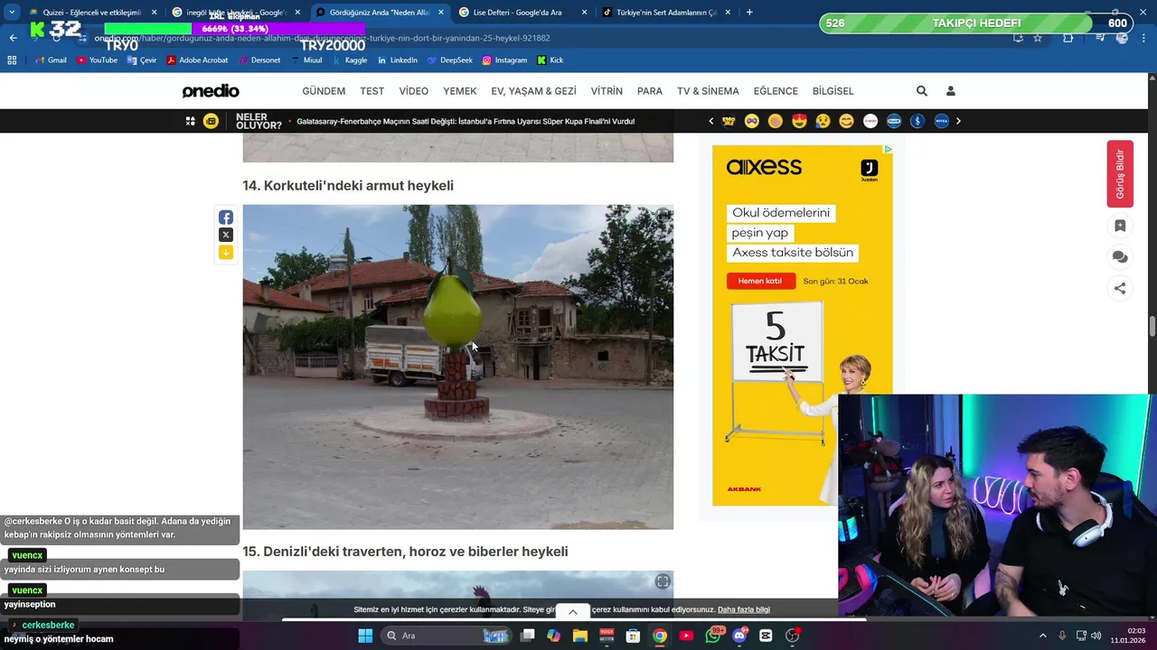Open the Kick bookmark

pyautogui.click(x=550, y=60)
